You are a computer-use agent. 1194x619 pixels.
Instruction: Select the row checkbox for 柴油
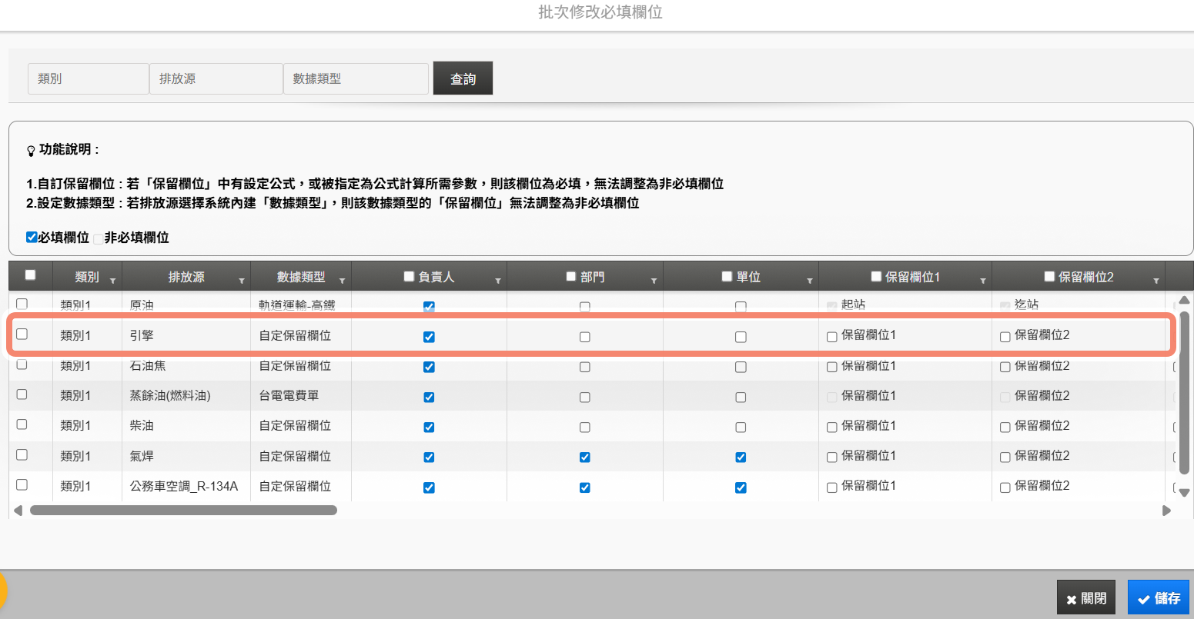(x=22, y=424)
